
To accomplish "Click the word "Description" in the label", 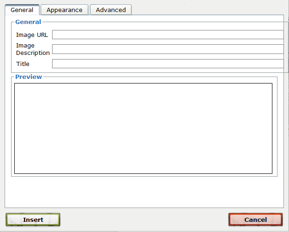I will coord(33,53).
